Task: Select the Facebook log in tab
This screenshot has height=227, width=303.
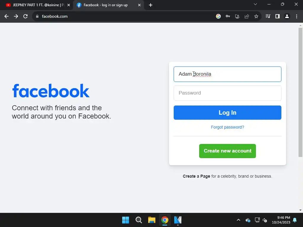Action: point(108,5)
